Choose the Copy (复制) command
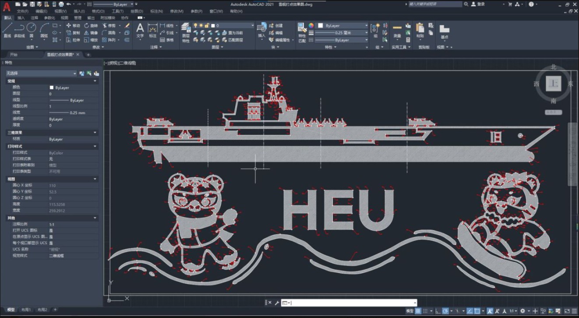Viewport: 579px width, 318px height. pos(73,32)
